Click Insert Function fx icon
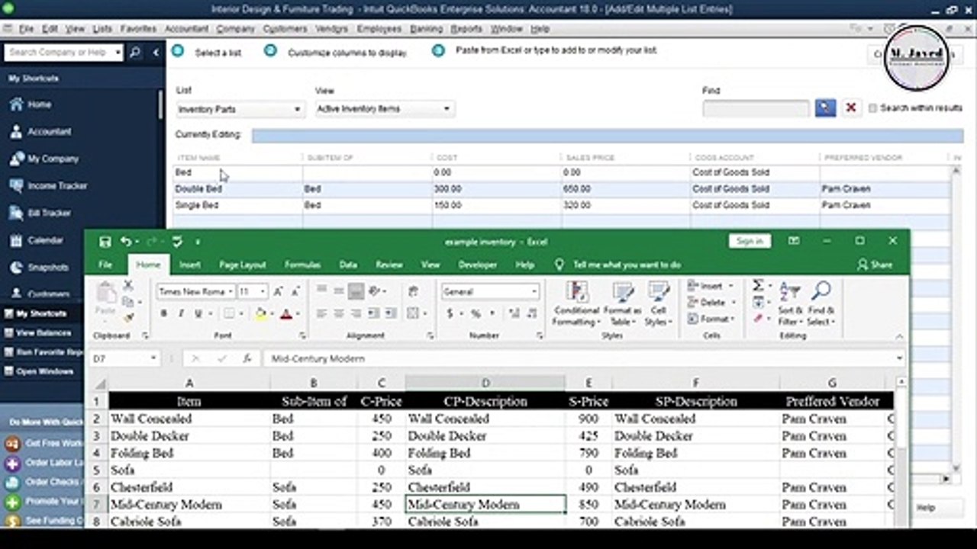The image size is (977, 549). click(x=247, y=358)
